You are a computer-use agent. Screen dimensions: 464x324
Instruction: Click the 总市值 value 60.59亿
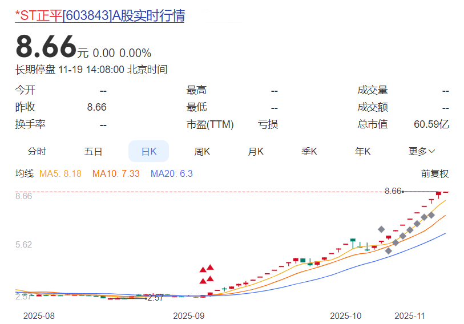431,124
